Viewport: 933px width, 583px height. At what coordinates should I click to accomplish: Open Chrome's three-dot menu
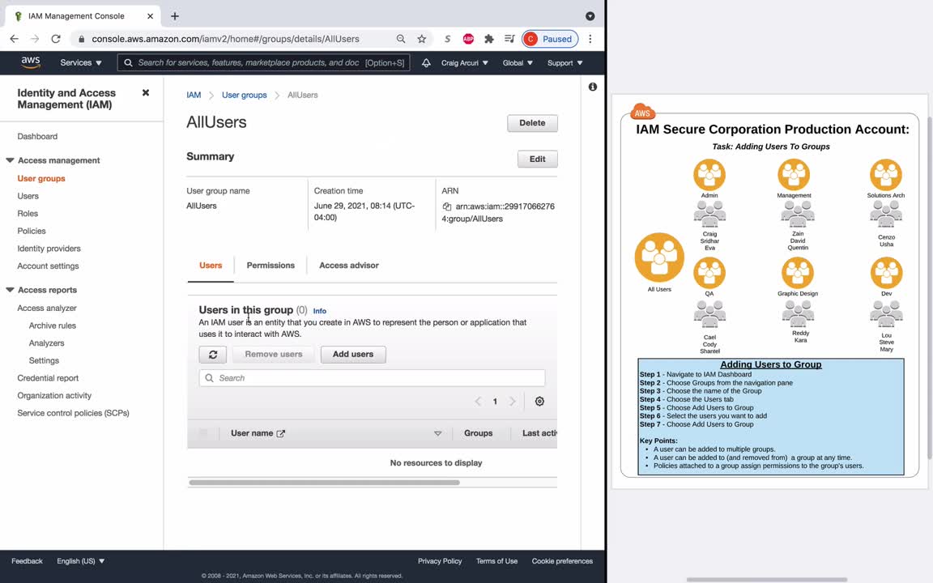pos(590,39)
